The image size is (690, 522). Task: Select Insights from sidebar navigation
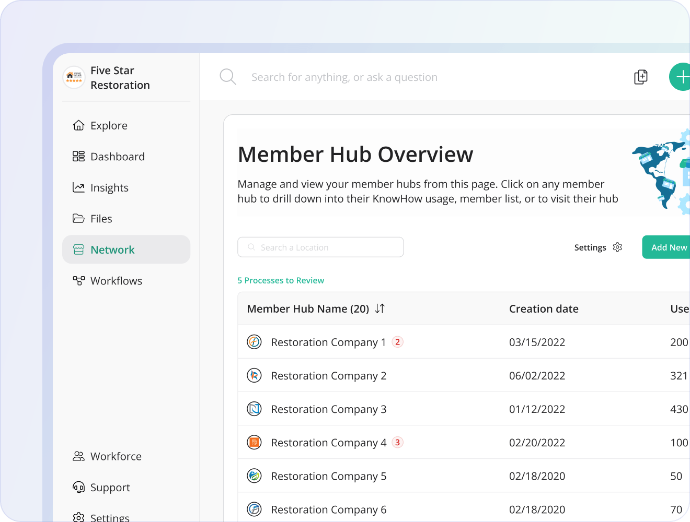point(109,188)
